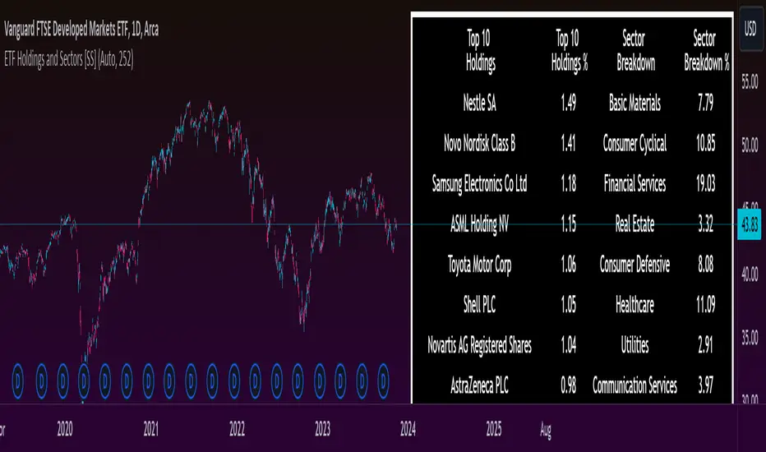Click the 2.91 sector percentage value

coord(705,345)
